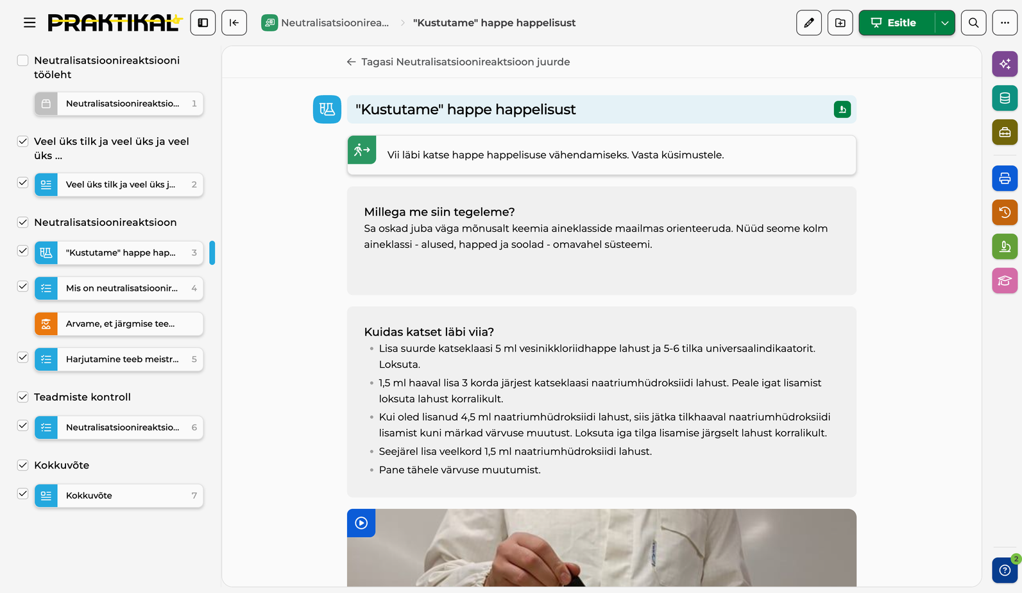The width and height of the screenshot is (1022, 593).
Task: Click the pencil edit icon
Action: click(809, 23)
